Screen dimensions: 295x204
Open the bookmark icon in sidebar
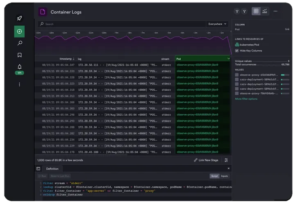click(19, 55)
